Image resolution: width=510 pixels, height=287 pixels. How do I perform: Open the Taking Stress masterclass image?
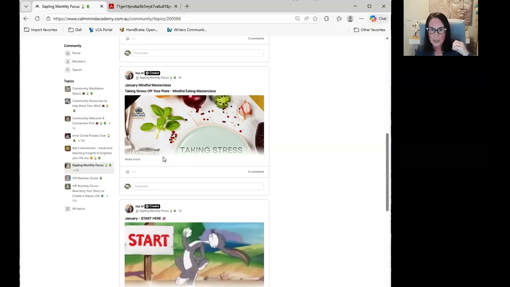[194, 125]
